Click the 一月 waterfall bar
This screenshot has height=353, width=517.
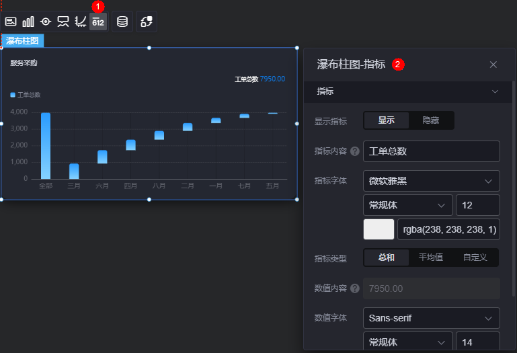216,120
